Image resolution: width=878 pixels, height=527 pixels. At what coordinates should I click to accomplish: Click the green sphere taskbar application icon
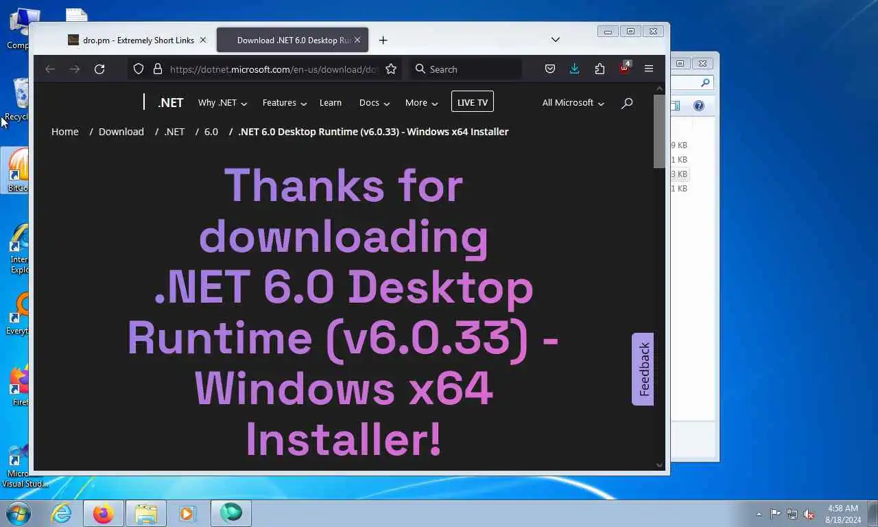231,513
